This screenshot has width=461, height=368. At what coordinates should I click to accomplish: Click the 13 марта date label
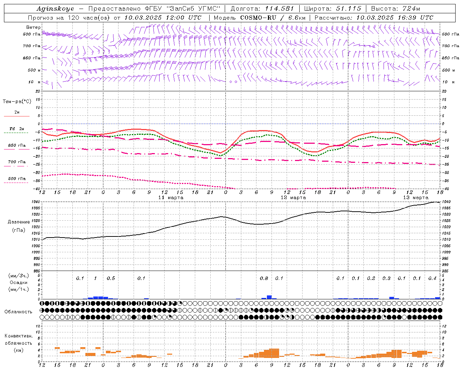pos(416,198)
